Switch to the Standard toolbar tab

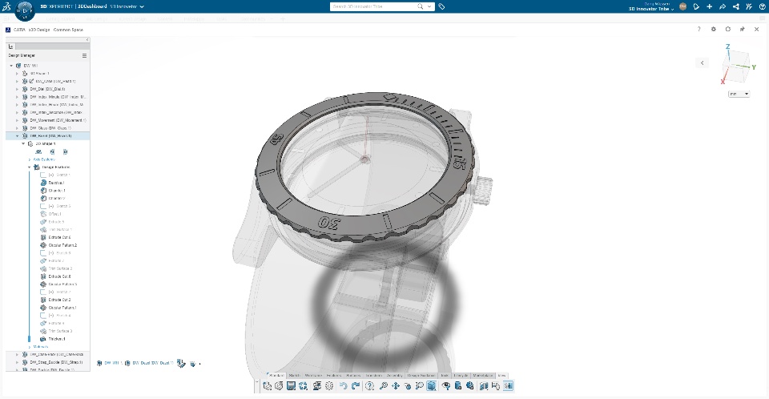coord(276,376)
